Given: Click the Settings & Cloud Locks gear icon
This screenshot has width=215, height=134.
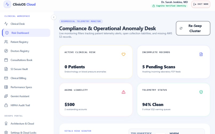Looking at the screenshot, I should [x=6, y=132].
